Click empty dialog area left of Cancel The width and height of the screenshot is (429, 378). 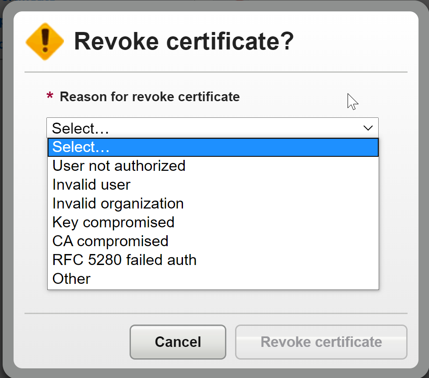pyautogui.click(x=74, y=342)
